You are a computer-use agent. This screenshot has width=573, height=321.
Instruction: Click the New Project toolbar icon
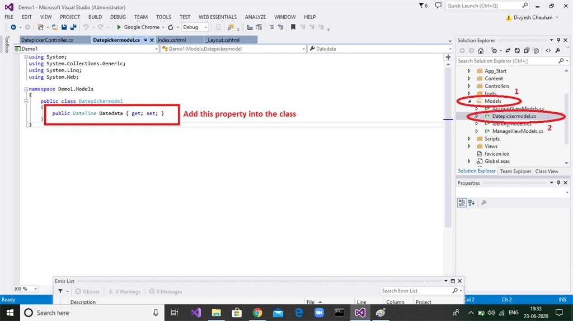[40, 27]
